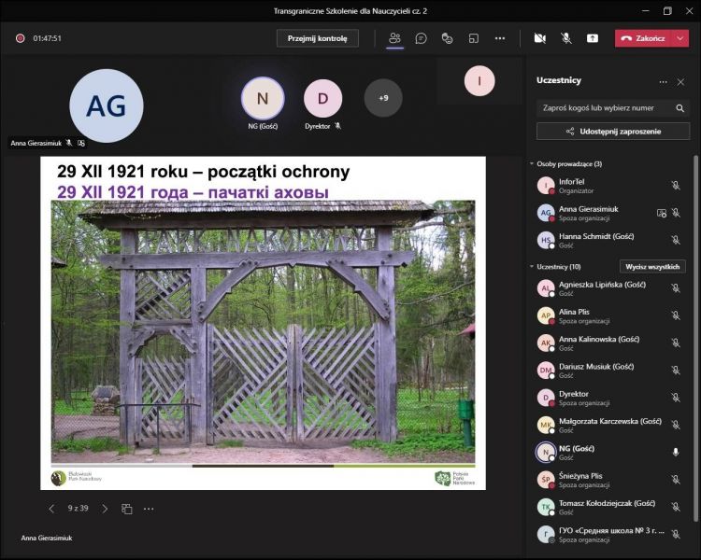Image resolution: width=701 pixels, height=560 pixels.
Task: Open the meeting chat icon
Action: (x=421, y=38)
